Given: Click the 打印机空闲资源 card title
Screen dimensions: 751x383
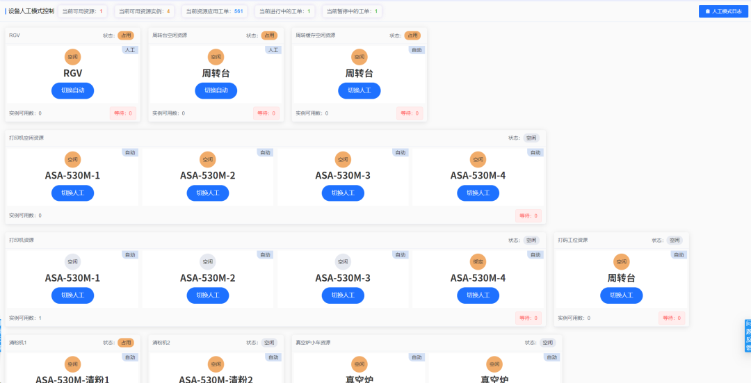Looking at the screenshot, I should click(26, 138).
